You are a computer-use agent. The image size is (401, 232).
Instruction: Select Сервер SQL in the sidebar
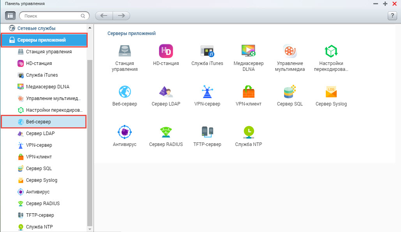point(44,169)
